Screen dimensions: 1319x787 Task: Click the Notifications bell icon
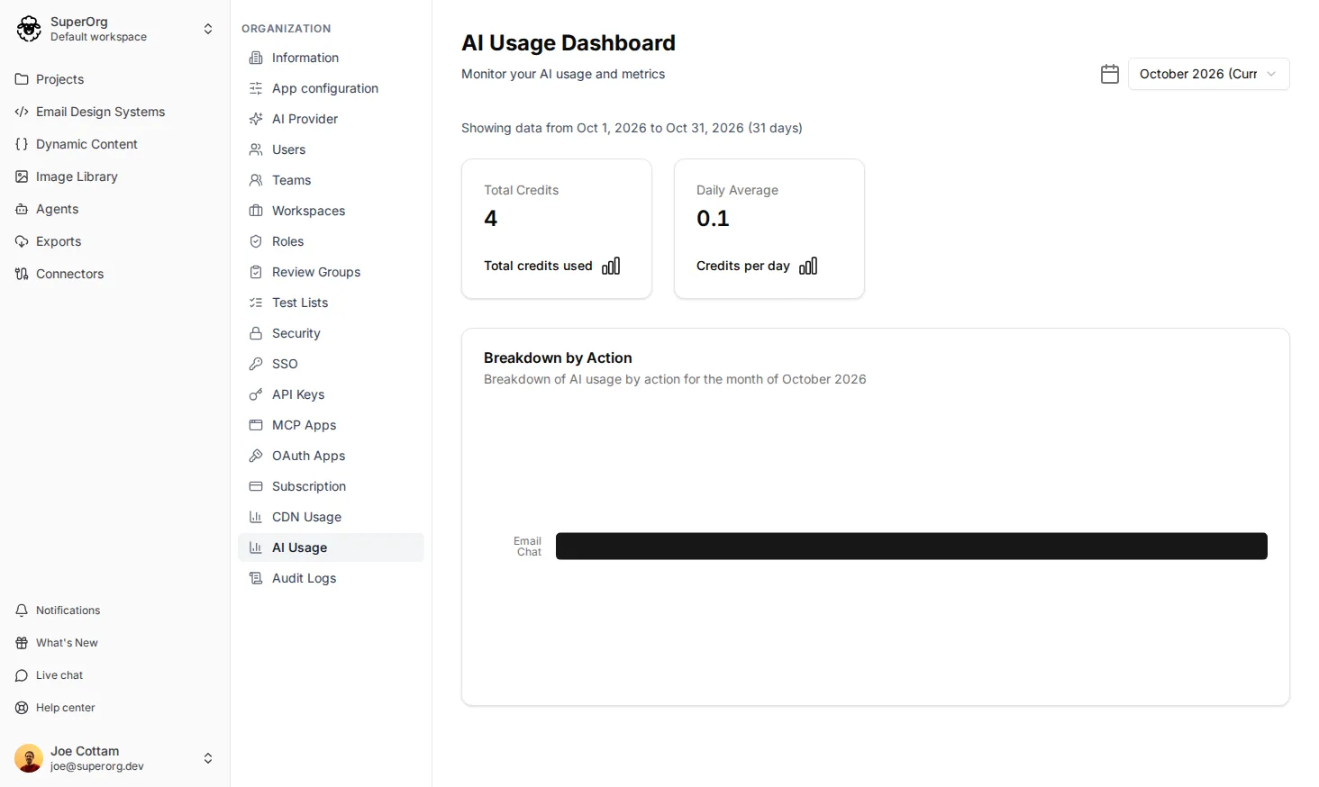(x=22, y=611)
